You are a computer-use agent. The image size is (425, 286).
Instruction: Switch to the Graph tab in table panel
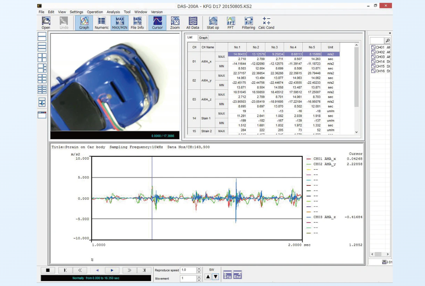[x=203, y=38]
